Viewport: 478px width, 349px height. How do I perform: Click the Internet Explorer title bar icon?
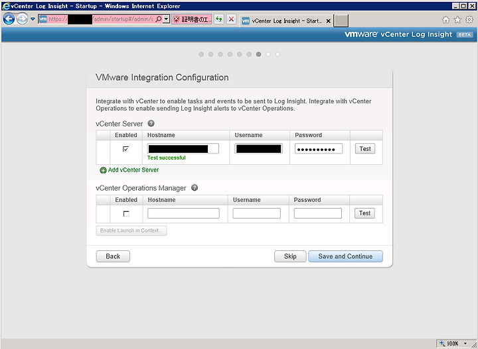5,6
